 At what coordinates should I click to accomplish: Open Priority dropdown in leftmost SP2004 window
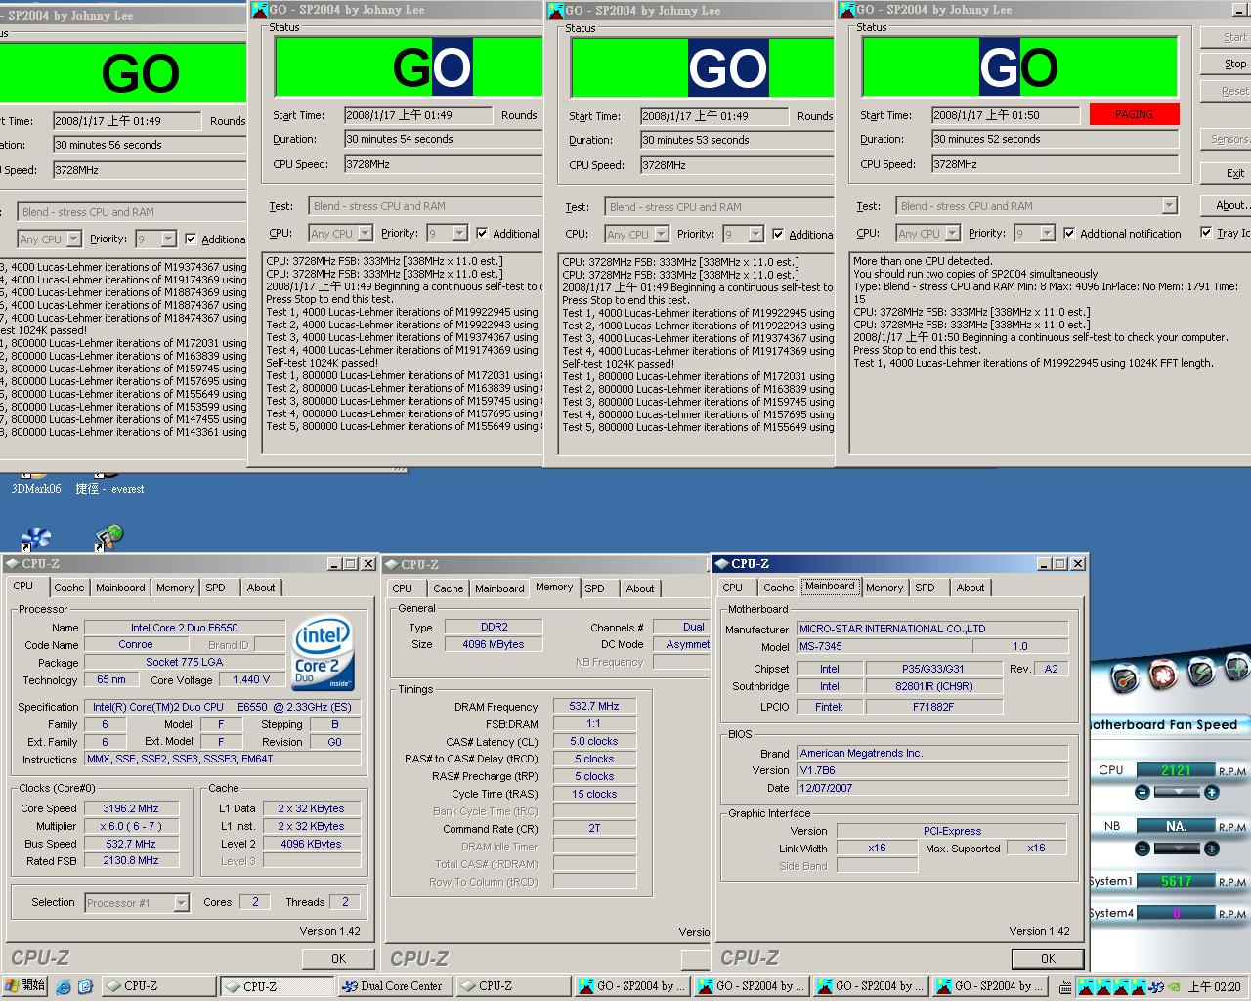(x=168, y=239)
